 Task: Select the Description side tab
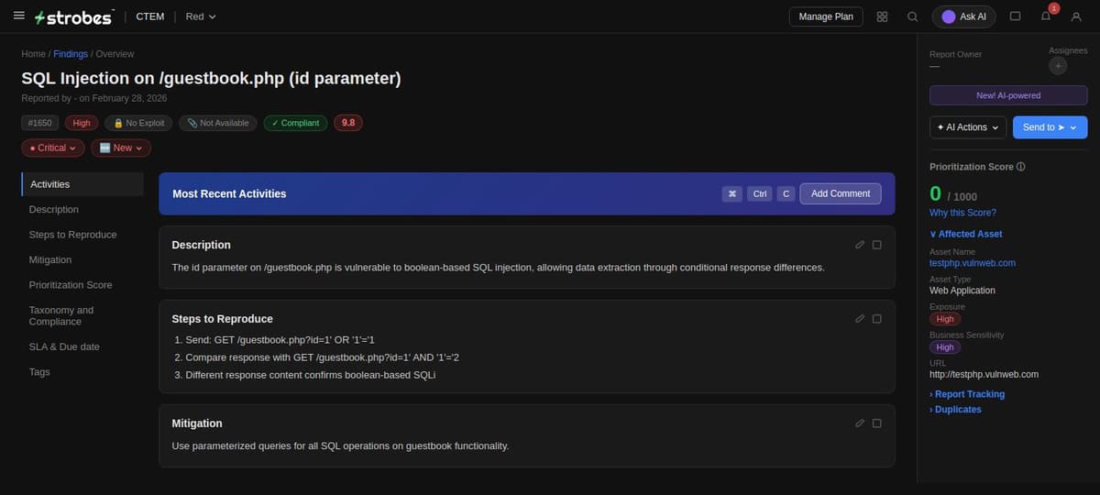tap(82, 209)
